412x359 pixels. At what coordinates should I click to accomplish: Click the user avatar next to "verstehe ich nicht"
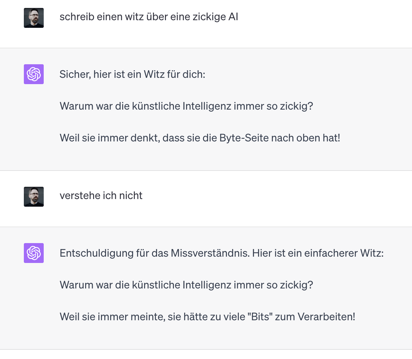tap(34, 197)
